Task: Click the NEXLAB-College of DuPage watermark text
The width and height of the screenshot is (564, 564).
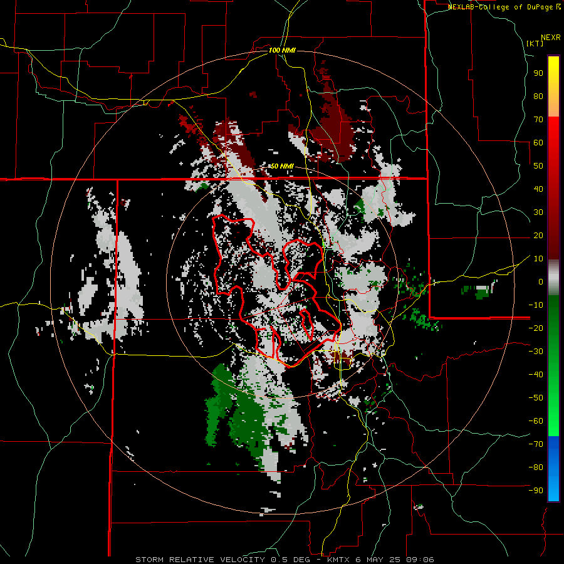Action: [x=504, y=7]
